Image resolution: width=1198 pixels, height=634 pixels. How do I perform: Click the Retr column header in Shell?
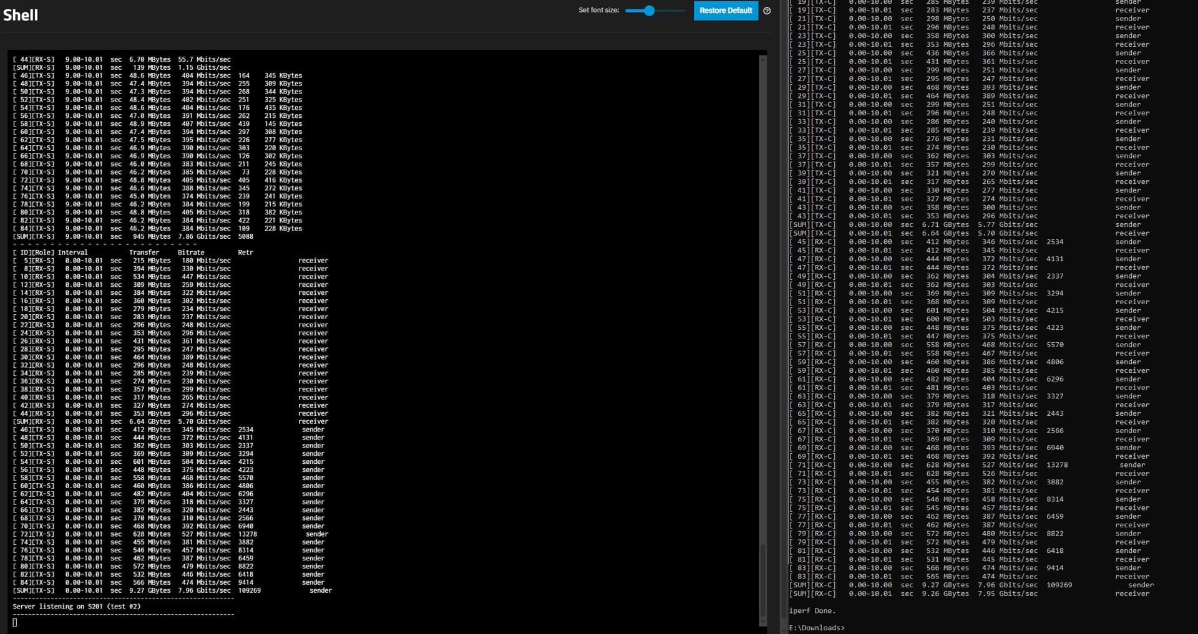point(245,252)
